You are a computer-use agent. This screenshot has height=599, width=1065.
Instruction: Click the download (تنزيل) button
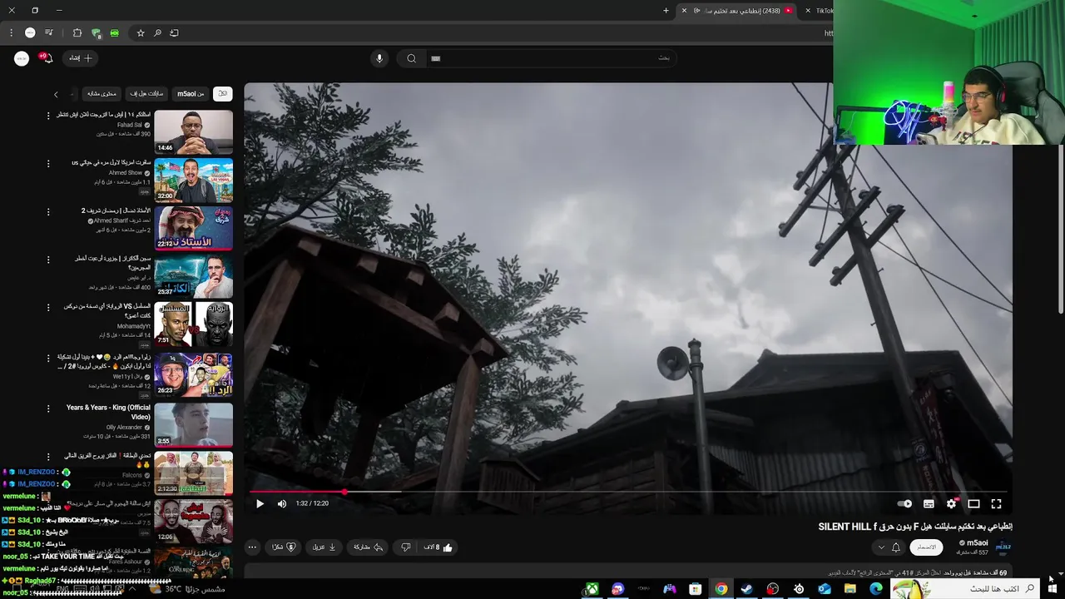[x=324, y=547]
